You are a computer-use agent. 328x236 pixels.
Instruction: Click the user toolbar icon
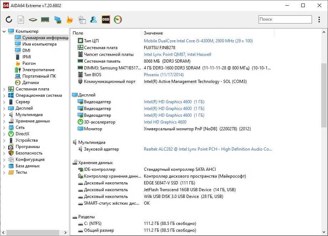coord(94,20)
